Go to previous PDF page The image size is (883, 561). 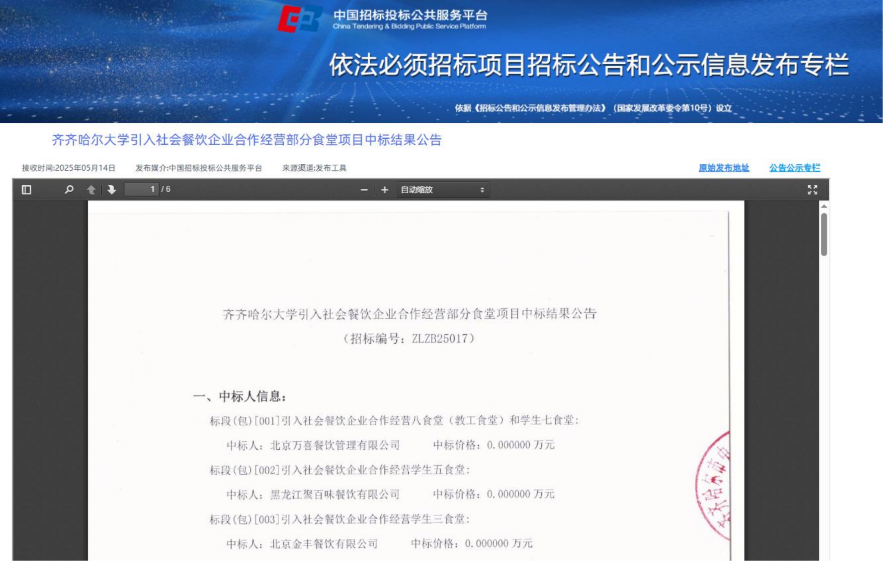[x=91, y=190]
